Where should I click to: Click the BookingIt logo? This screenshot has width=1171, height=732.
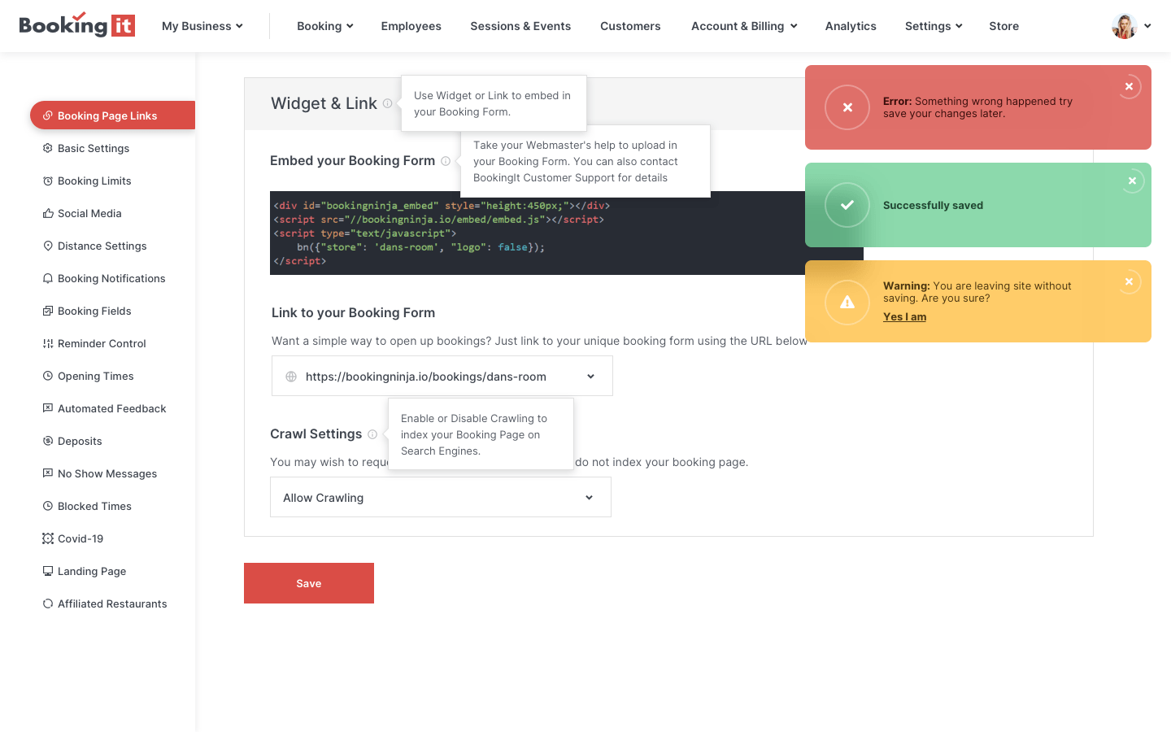[77, 25]
